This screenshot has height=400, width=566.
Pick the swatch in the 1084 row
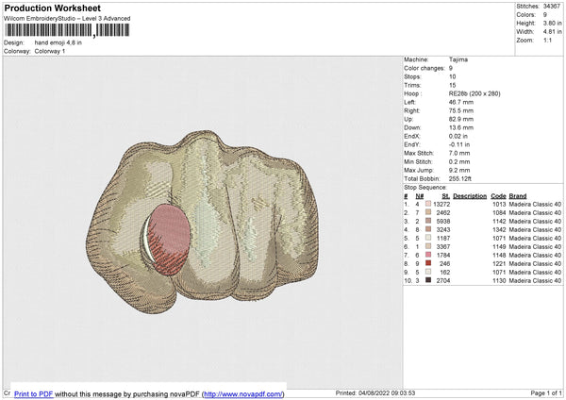(428, 212)
